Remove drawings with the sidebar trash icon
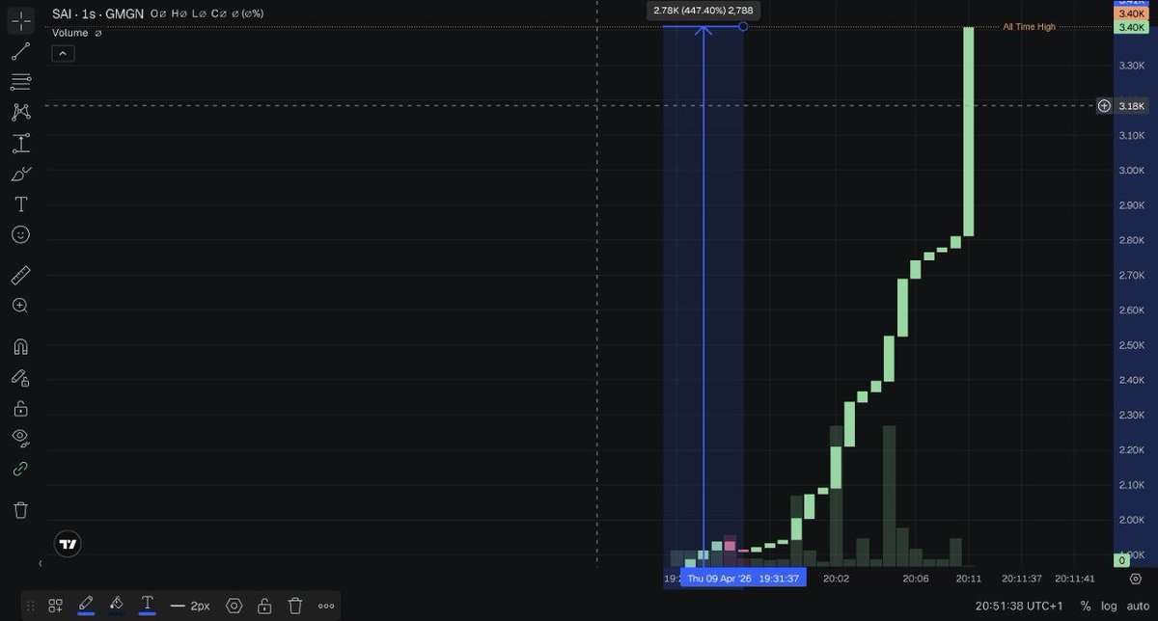 tap(21, 510)
